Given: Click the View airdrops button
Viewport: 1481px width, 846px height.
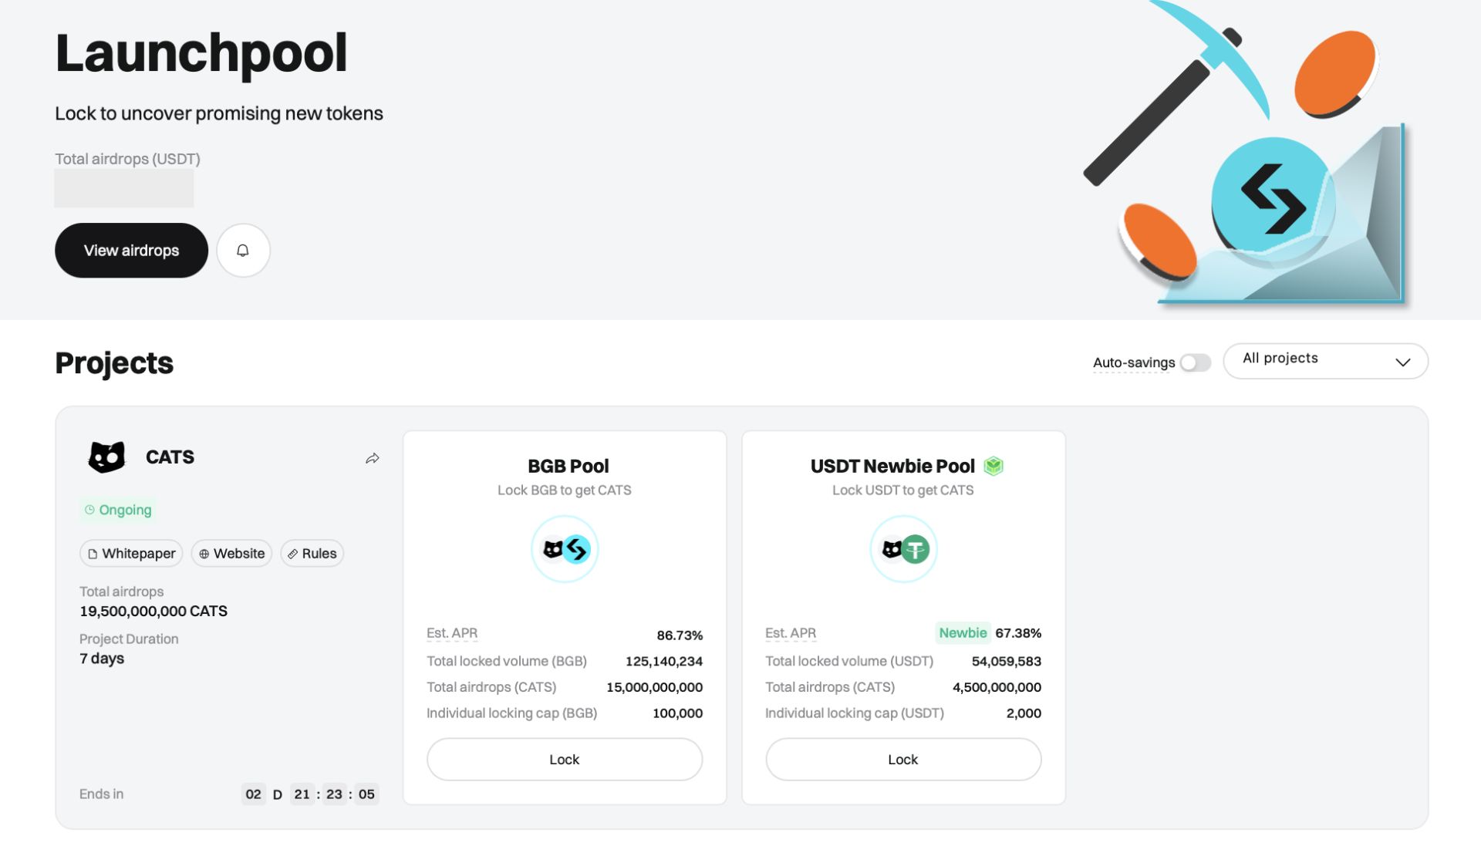Looking at the screenshot, I should tap(131, 251).
